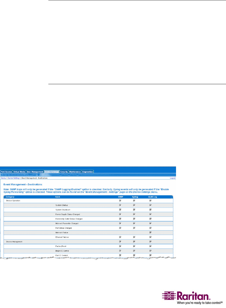This screenshot has width=226, height=308.
Task: Switch to the Diagnostics tab
Action: (x=87, y=172)
